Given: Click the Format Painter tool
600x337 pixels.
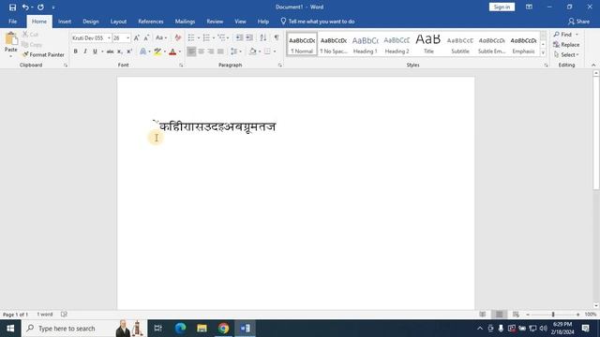Looking at the screenshot, I should [x=43, y=54].
